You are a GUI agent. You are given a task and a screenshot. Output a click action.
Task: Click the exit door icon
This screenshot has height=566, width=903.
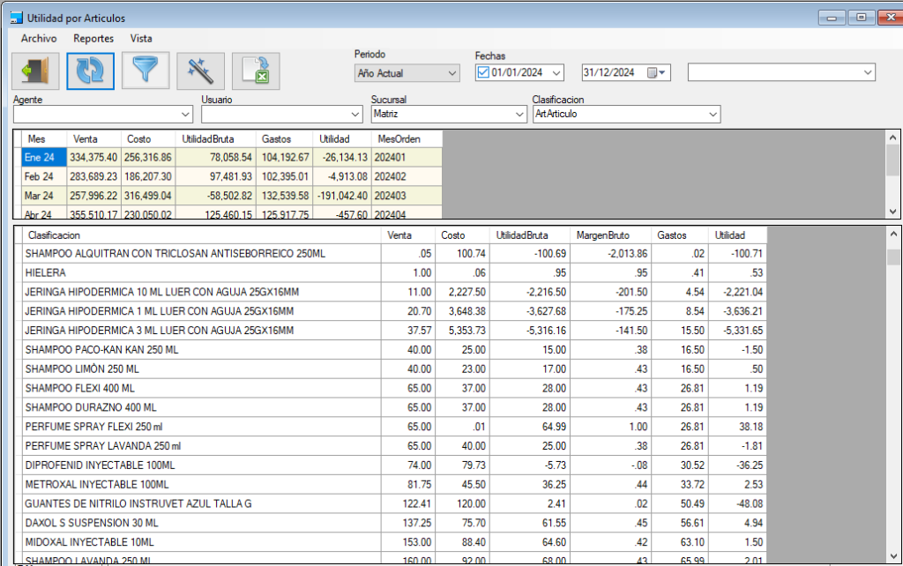point(36,71)
